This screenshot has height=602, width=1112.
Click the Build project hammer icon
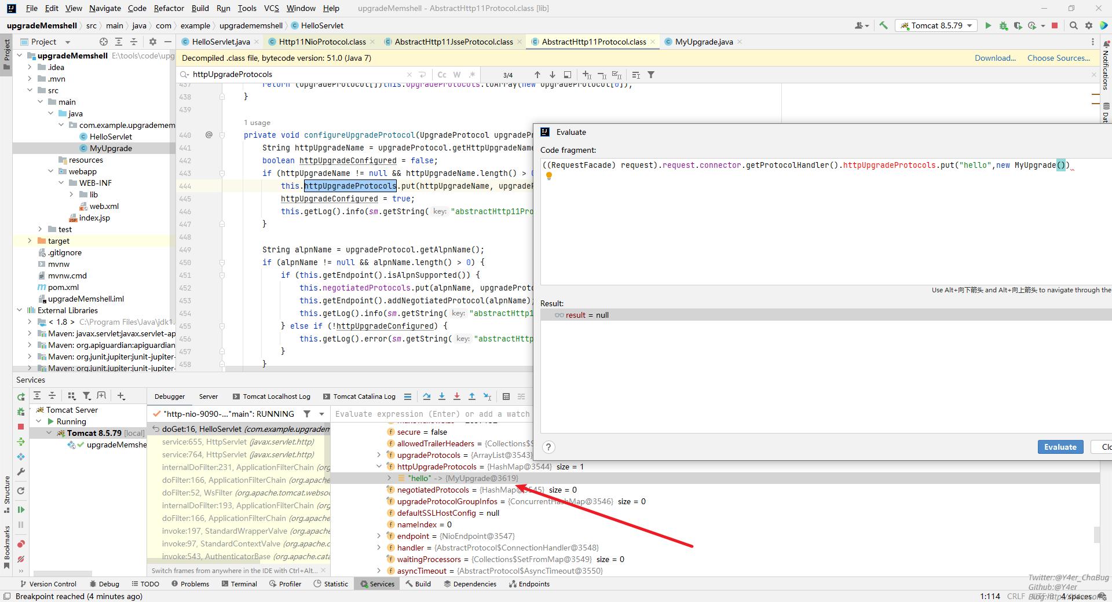pyautogui.click(x=883, y=25)
